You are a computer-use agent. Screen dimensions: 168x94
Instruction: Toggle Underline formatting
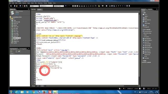click(x=77, y=6)
